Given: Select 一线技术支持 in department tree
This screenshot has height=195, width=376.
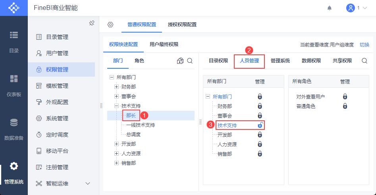Looking at the screenshot, I should pyautogui.click(x=141, y=125).
